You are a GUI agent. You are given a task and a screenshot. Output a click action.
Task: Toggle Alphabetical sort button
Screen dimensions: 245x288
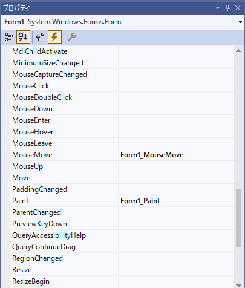pyautogui.click(x=23, y=37)
